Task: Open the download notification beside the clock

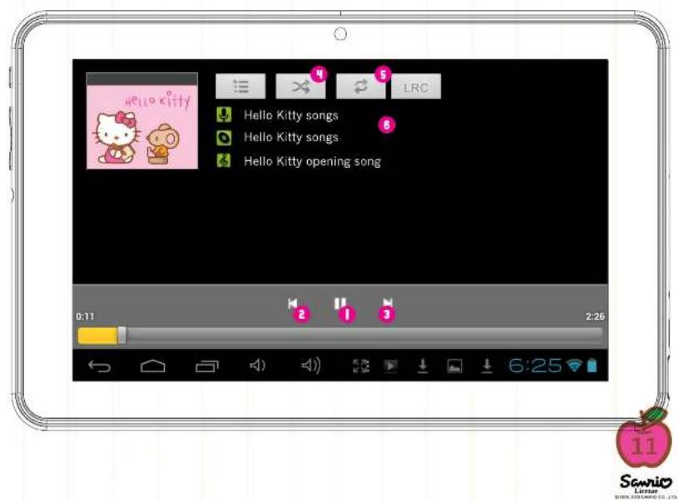Action: tap(487, 366)
